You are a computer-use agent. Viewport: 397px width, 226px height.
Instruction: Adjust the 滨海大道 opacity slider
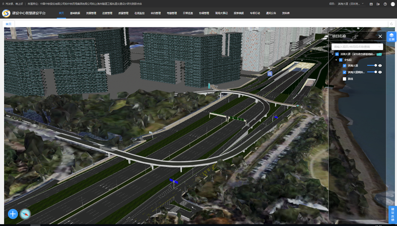372,65
